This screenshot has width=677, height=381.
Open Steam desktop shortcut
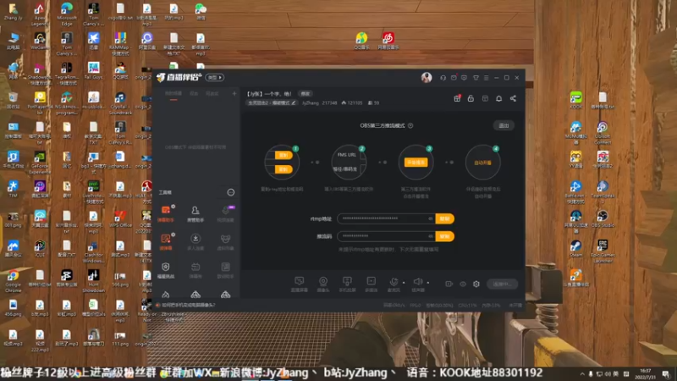tap(576, 248)
